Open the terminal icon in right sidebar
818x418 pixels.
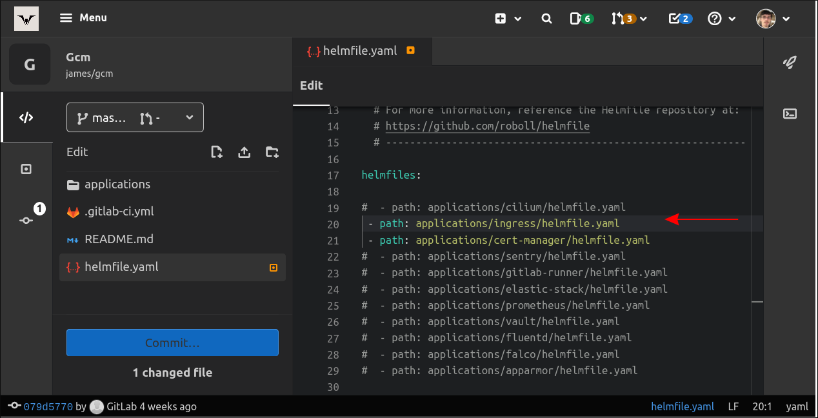coord(790,114)
